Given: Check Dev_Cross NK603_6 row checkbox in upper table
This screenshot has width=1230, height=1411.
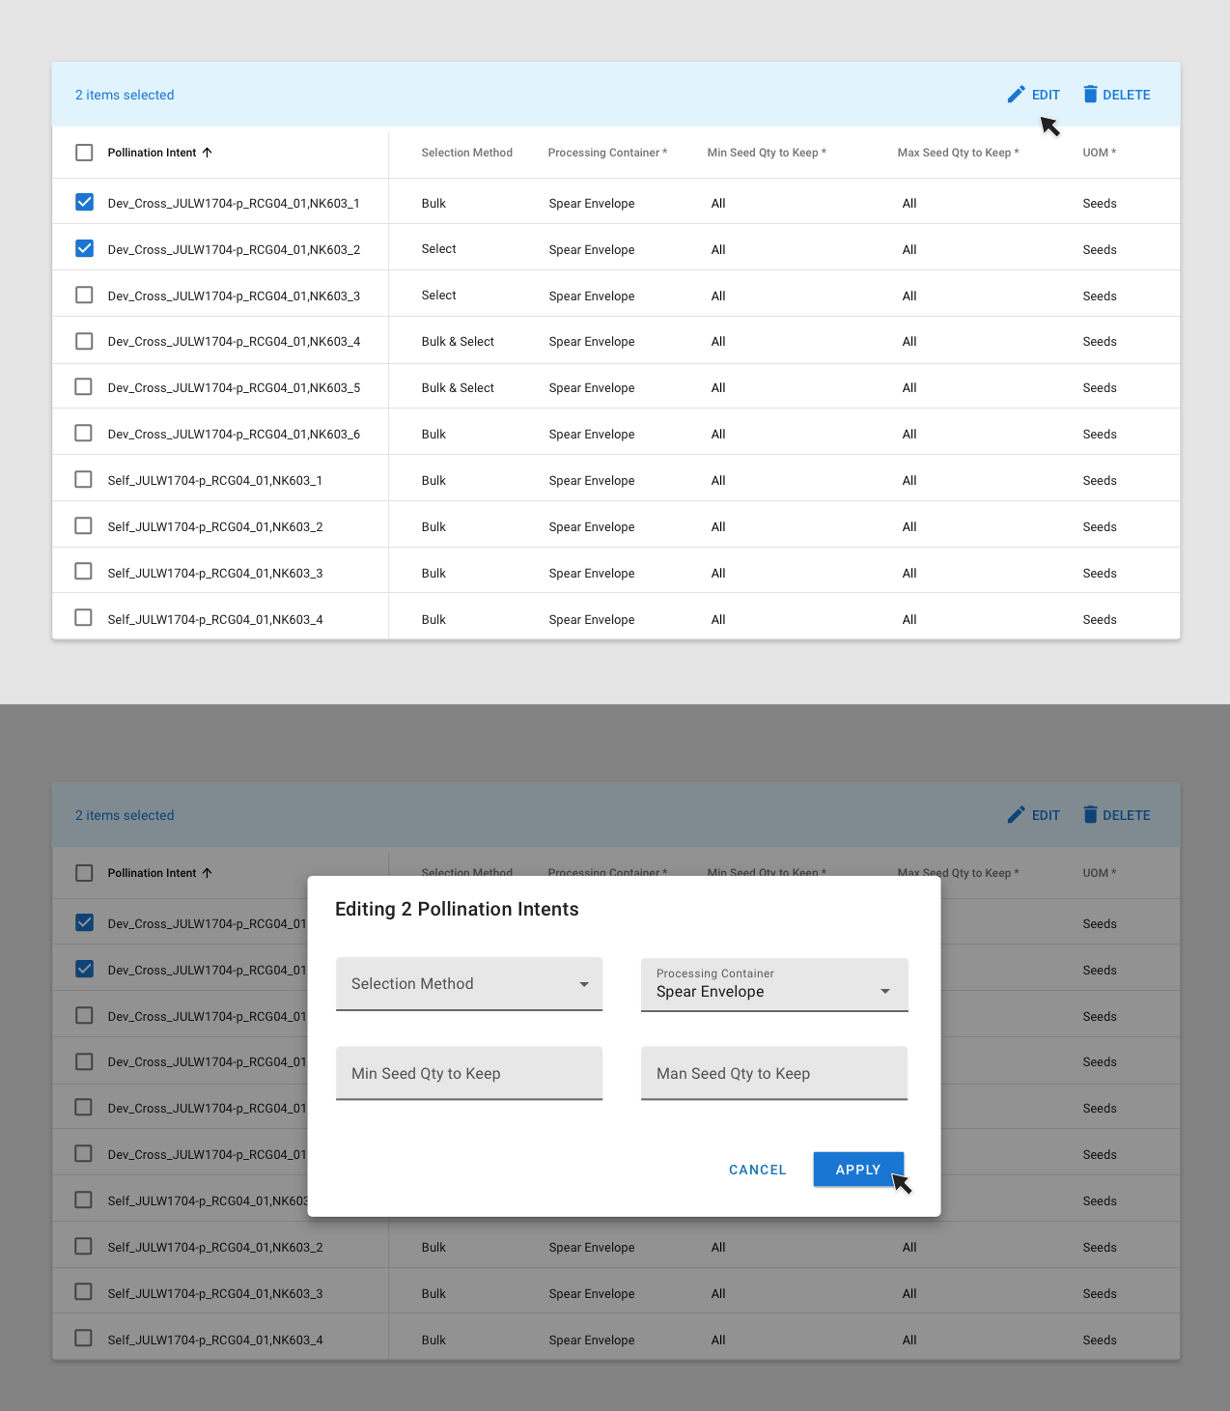Looking at the screenshot, I should click(x=84, y=433).
